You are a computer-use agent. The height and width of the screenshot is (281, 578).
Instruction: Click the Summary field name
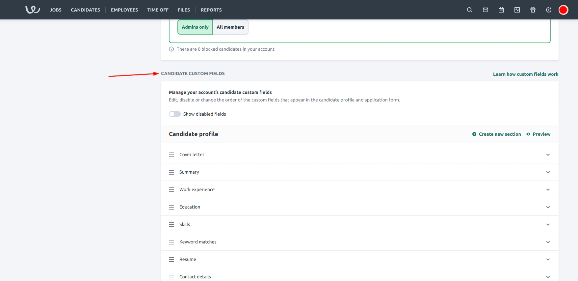[x=189, y=172]
